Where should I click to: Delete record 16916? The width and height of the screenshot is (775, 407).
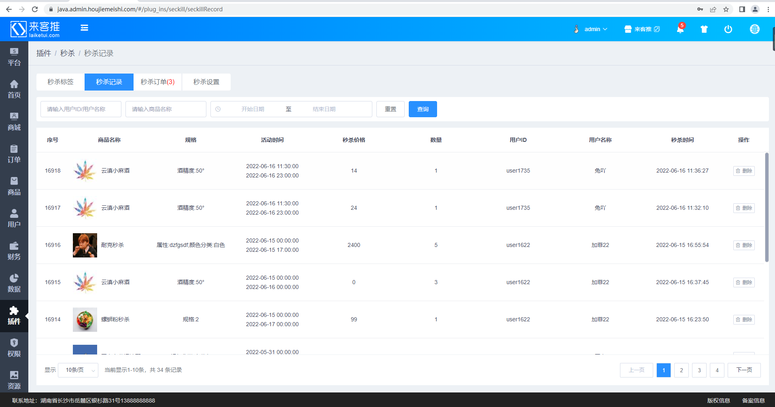click(x=744, y=245)
